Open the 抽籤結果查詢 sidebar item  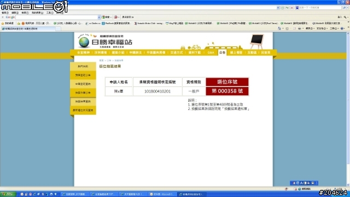pos(83,101)
